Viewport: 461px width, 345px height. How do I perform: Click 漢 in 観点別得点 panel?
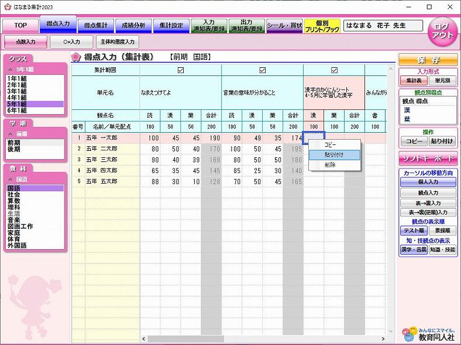407,110
